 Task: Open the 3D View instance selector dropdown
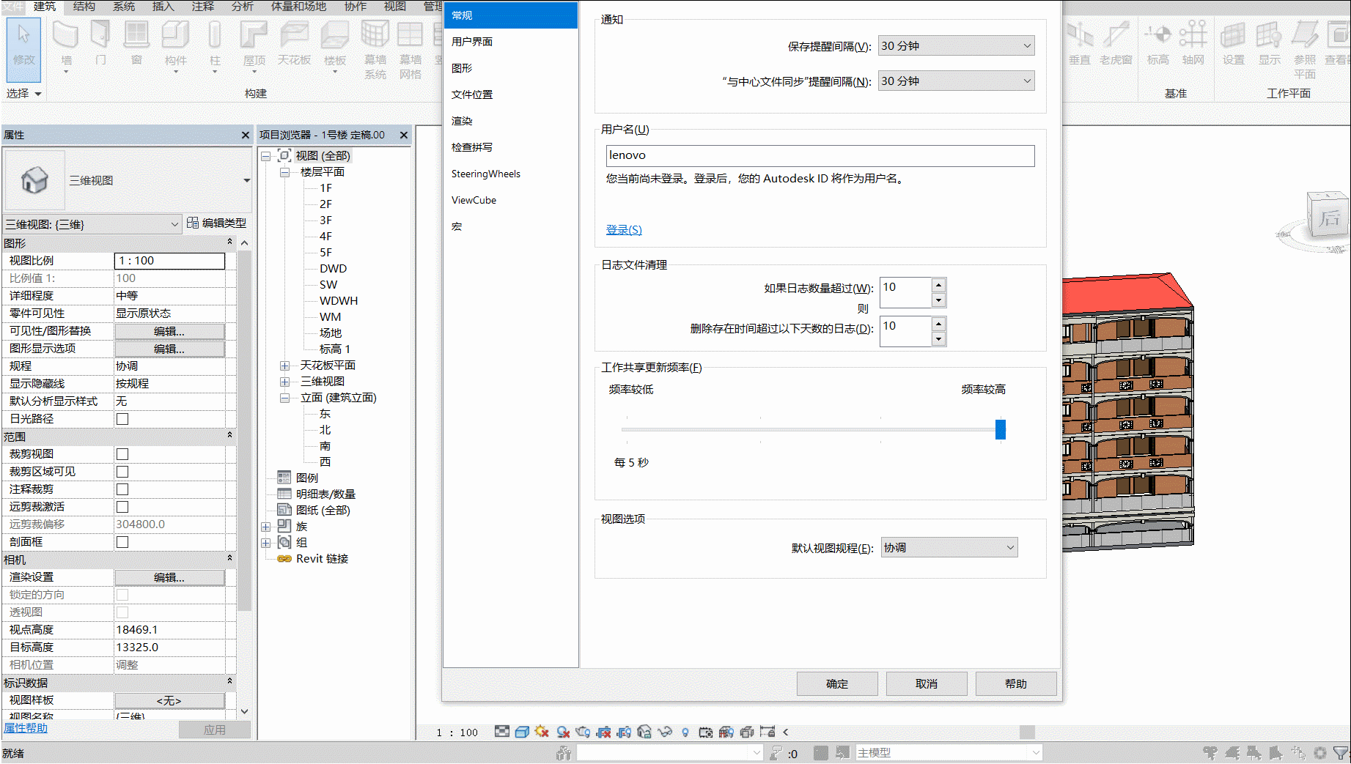pyautogui.click(x=92, y=224)
